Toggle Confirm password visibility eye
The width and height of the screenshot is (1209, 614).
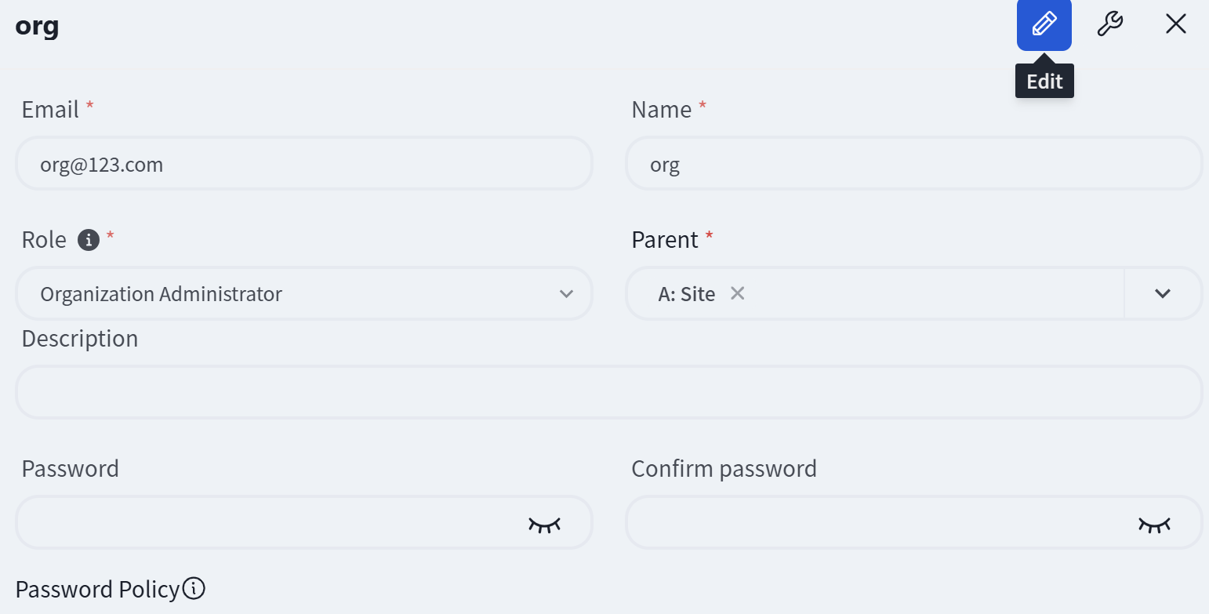(x=1154, y=523)
